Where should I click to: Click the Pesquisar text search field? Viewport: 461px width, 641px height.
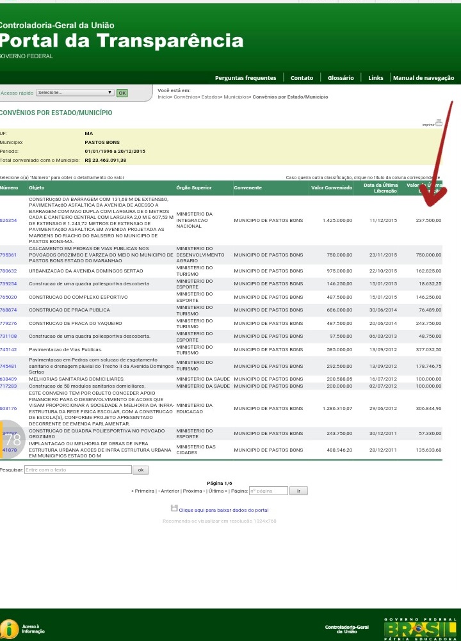[x=77, y=470]
